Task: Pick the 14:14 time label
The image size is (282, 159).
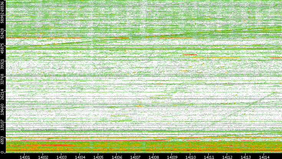Action: click(264, 157)
